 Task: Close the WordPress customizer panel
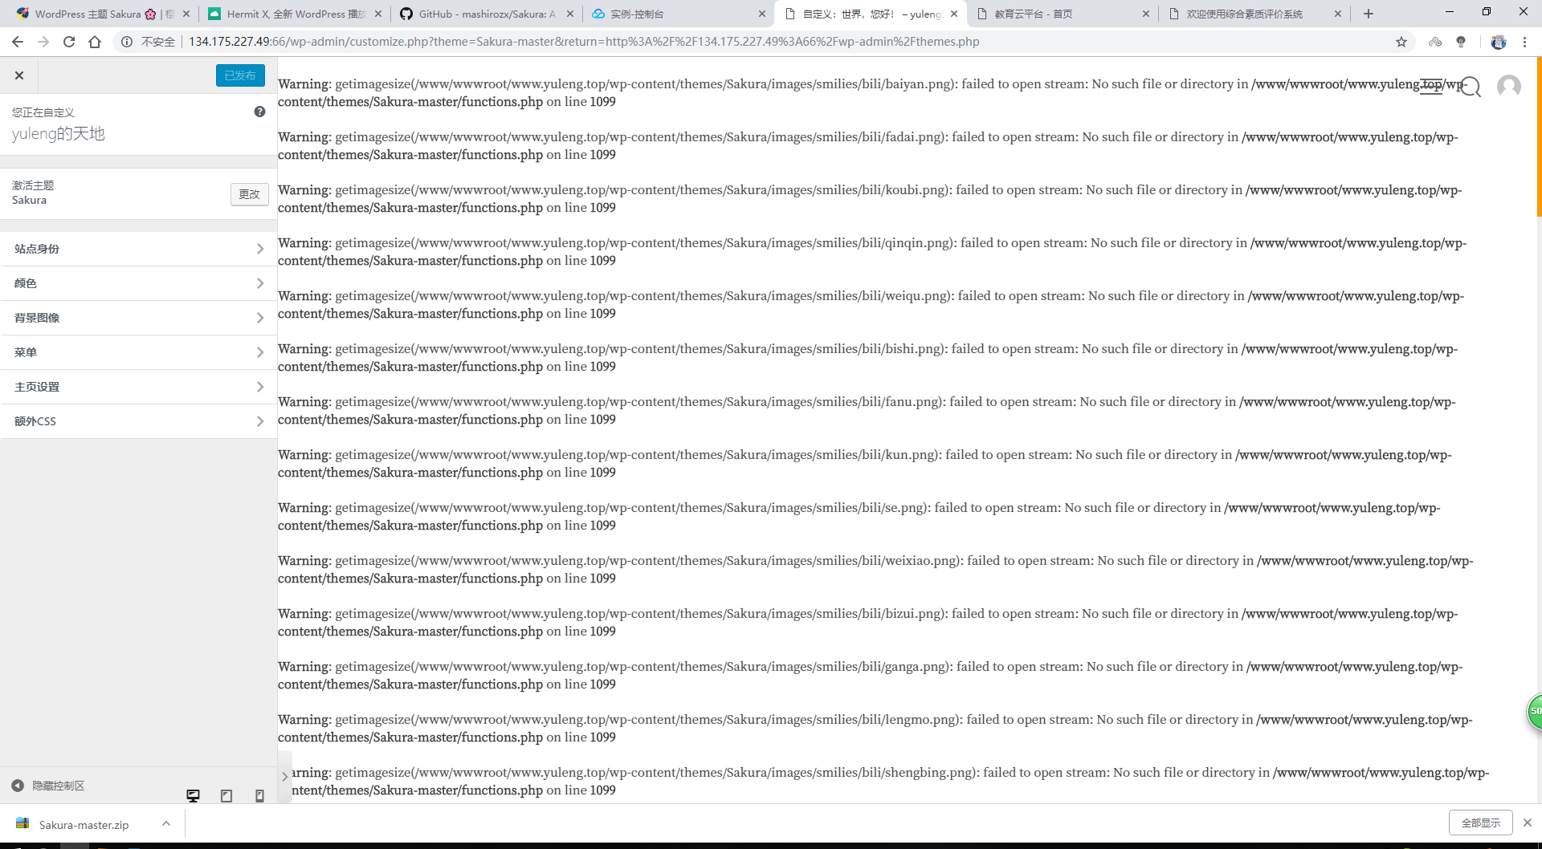click(x=19, y=75)
